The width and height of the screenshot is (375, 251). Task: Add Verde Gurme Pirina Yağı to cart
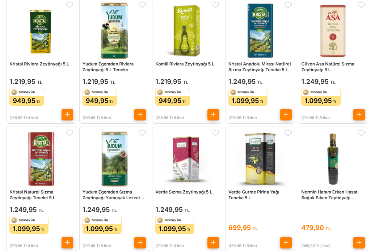pyautogui.click(x=286, y=243)
